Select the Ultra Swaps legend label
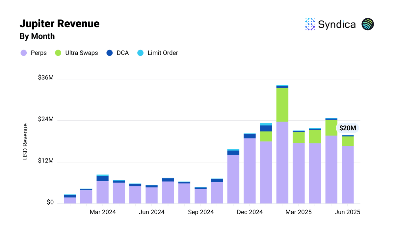Viewport: 395px width, 236px height. coord(82,53)
